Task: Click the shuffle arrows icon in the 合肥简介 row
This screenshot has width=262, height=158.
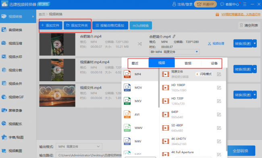Action: pyautogui.click(x=140, y=44)
